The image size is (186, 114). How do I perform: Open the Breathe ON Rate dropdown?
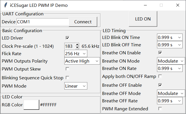[x=170, y=68]
